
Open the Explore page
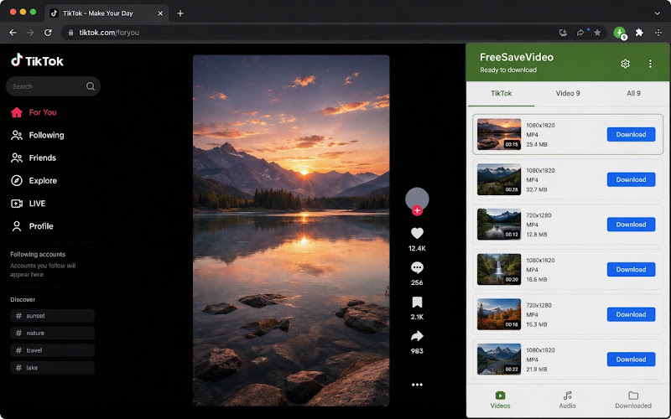coord(34,180)
